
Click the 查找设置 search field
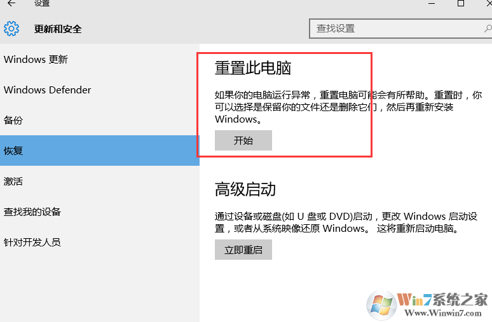pos(400,29)
